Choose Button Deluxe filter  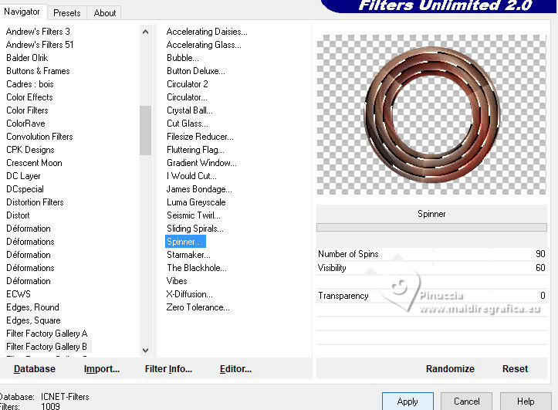[x=196, y=71]
